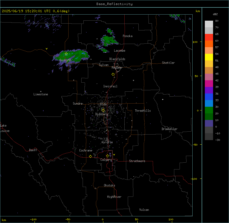This screenshot has height=223, width=229.
Task: Click the yellow v marker northwest of RockyMH
Action: point(46,49)
